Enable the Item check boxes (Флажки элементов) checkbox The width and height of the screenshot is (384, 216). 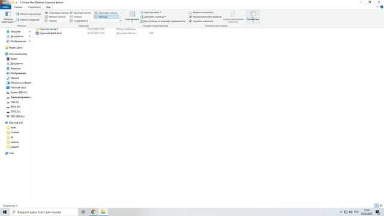[190, 12]
